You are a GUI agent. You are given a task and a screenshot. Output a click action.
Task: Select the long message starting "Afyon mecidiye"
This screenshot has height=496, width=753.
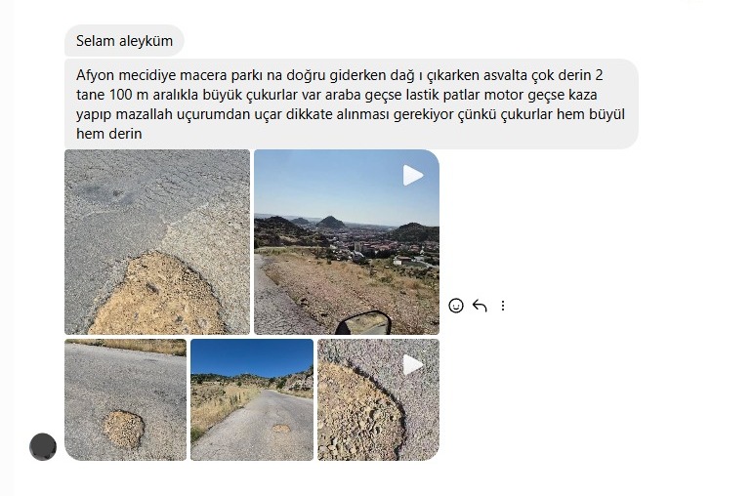coord(352,103)
